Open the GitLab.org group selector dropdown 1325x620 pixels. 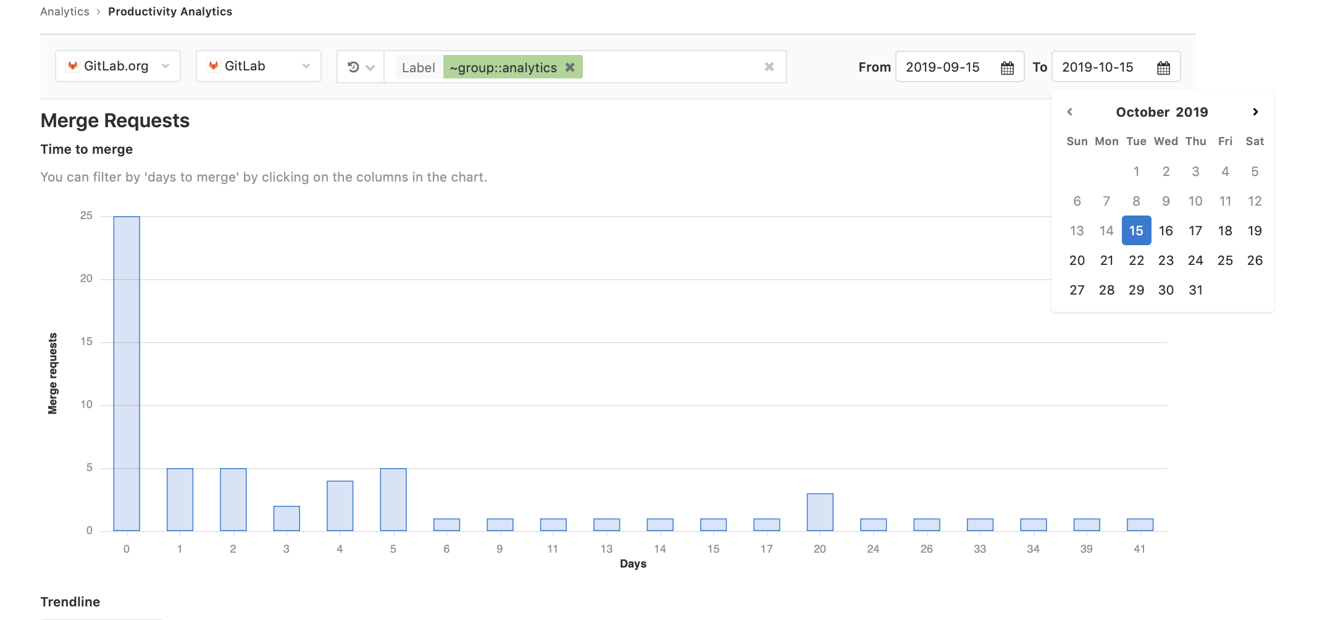tap(165, 65)
